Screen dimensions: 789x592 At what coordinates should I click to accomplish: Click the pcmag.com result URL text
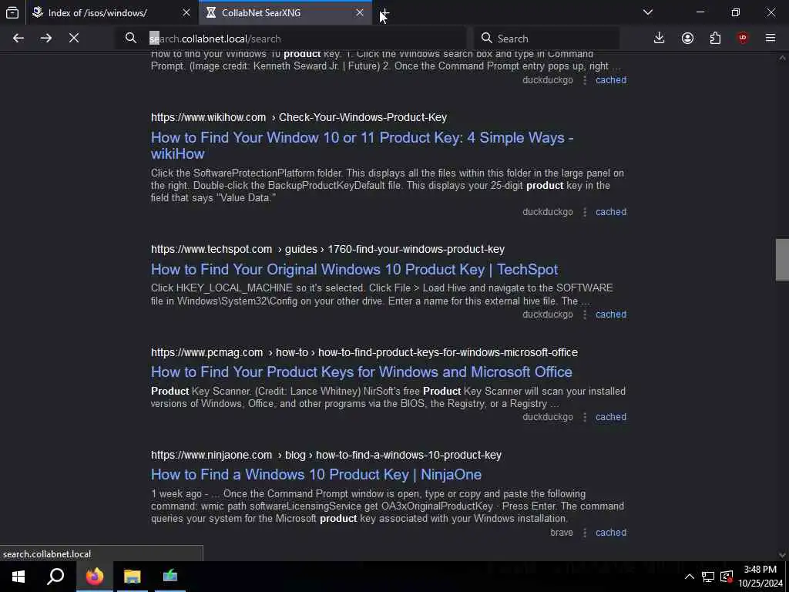(364, 352)
